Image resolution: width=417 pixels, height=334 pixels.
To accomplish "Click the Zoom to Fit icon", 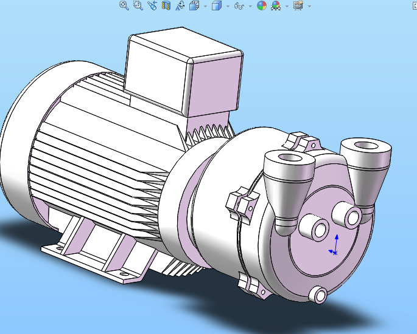I will coord(124,5).
